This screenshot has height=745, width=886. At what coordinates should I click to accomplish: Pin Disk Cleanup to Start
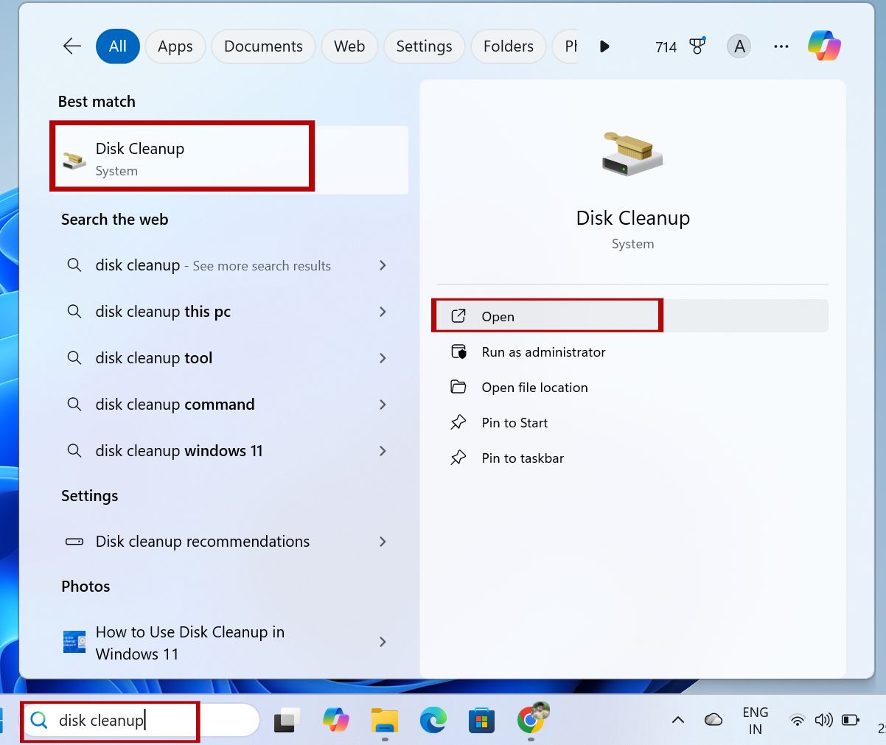(x=514, y=422)
